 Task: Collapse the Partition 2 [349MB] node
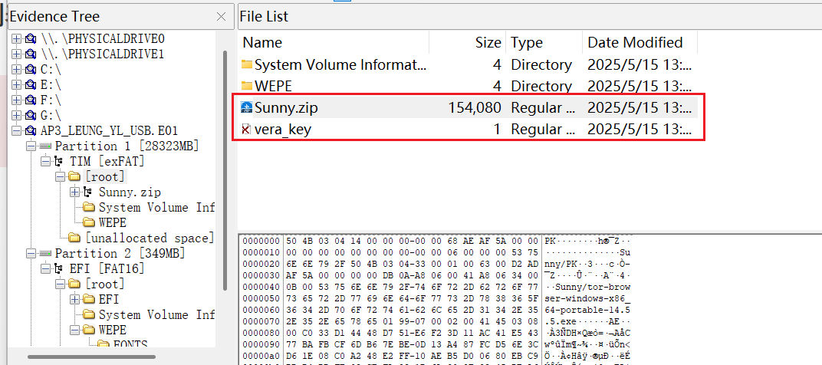click(30, 253)
